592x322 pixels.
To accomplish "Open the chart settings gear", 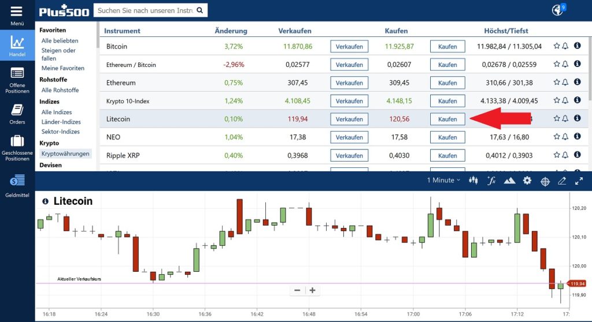I will click(x=527, y=181).
